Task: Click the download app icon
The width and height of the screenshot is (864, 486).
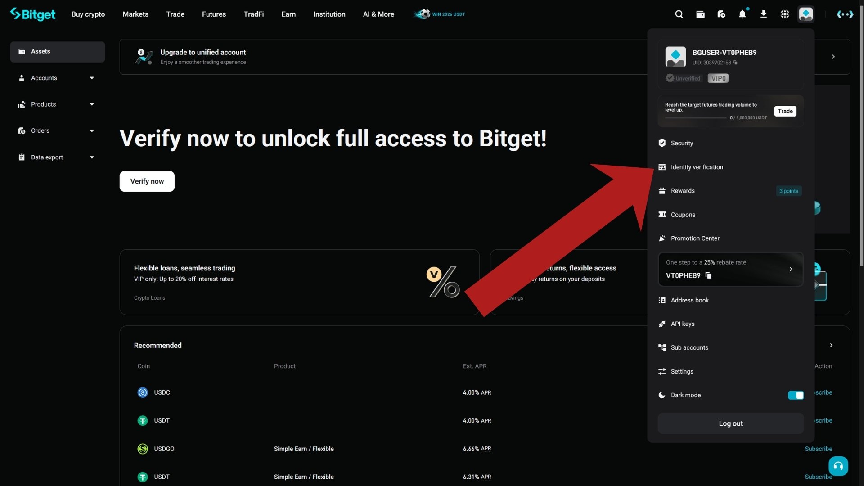Action: click(x=764, y=14)
